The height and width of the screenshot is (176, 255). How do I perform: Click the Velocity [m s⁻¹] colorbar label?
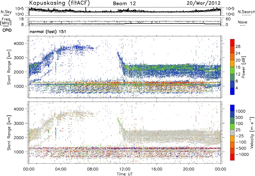(x=251, y=132)
